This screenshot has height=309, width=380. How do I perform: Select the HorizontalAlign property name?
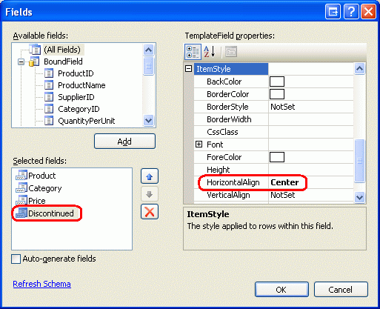(233, 182)
